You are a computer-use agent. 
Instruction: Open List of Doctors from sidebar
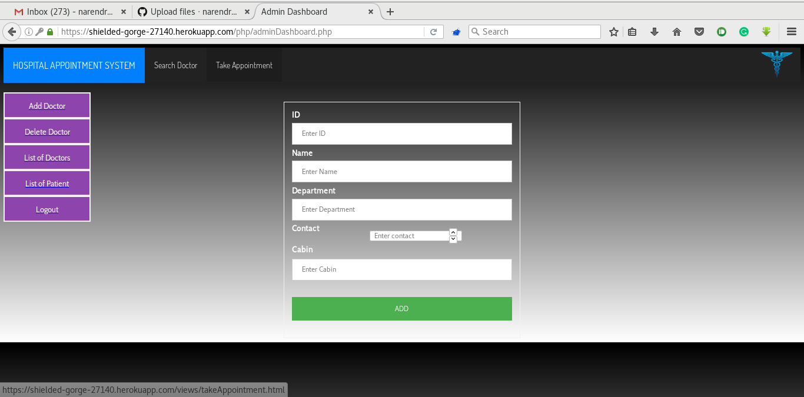click(47, 158)
